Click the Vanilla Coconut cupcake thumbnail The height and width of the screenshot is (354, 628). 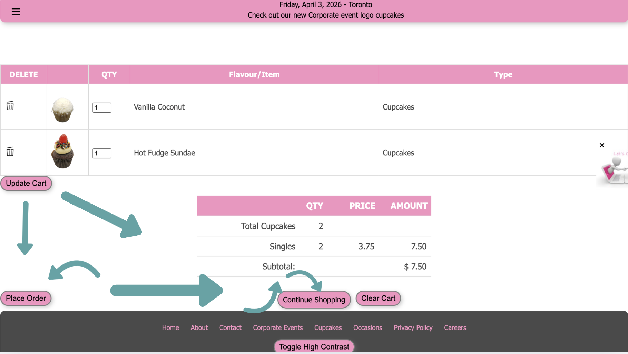pyautogui.click(x=62, y=110)
